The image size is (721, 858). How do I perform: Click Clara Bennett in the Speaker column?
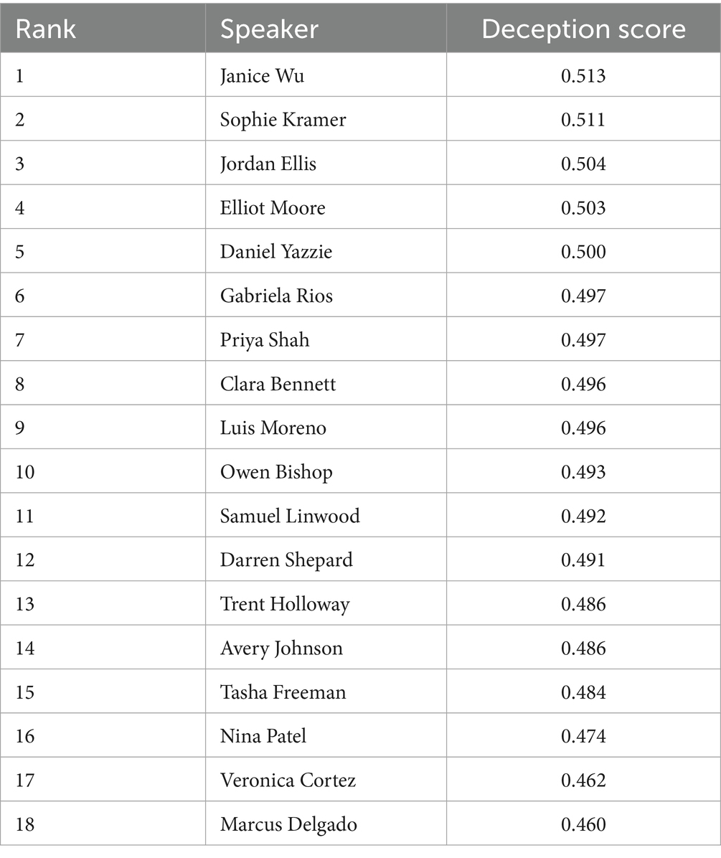point(278,384)
